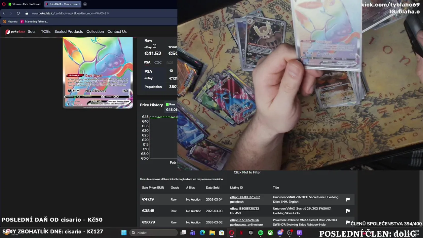This screenshot has width=423, height=238.
Task: Click the eBay raw price €41.52
Action: 153,54
